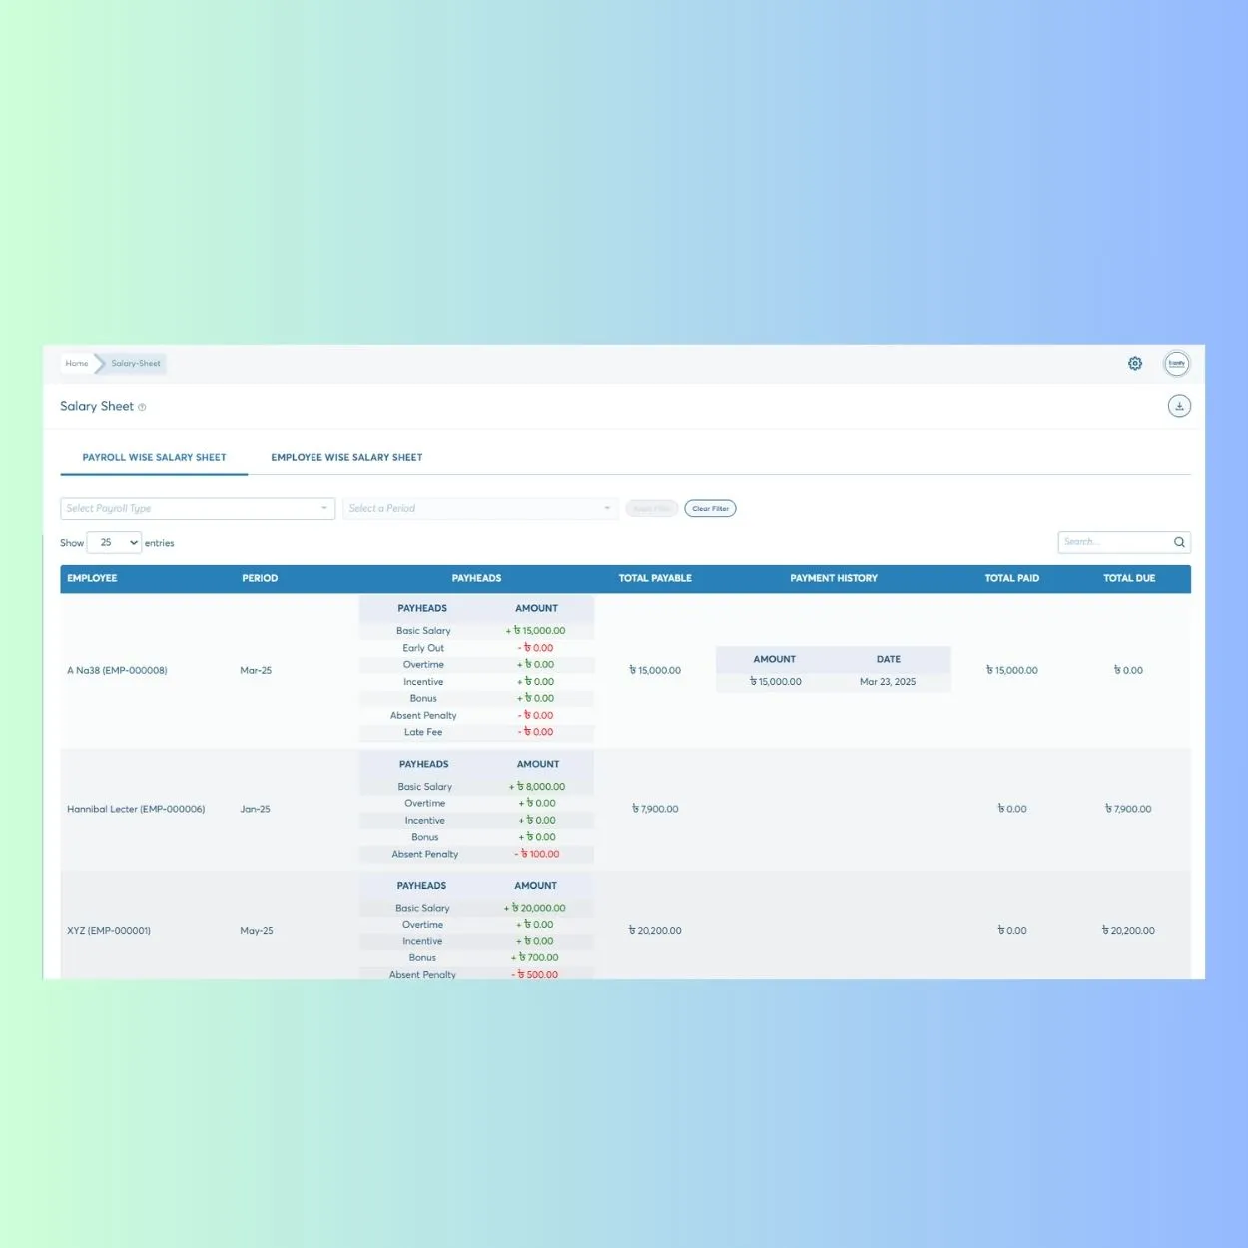Navigate to Home via the breadcrumb
The width and height of the screenshot is (1248, 1248).
76,363
